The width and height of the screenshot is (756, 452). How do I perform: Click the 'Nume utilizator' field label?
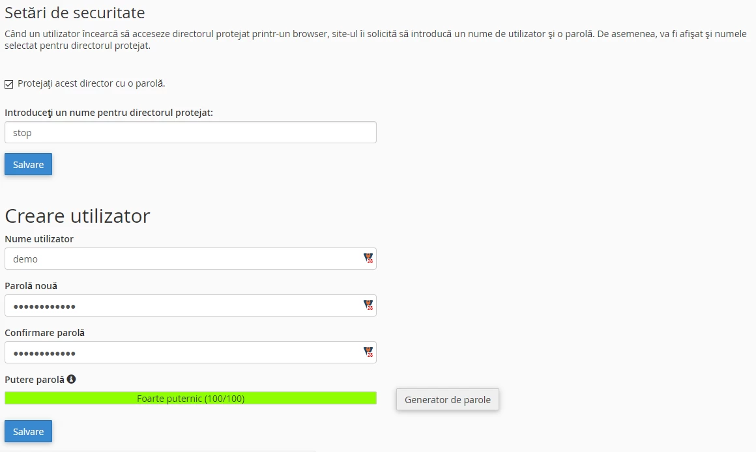[x=39, y=239]
